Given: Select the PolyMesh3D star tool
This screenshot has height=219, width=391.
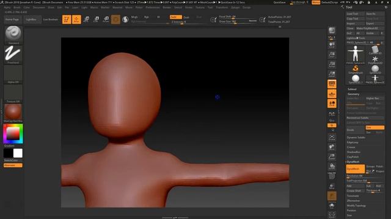Looking at the screenshot, I should [375, 60].
